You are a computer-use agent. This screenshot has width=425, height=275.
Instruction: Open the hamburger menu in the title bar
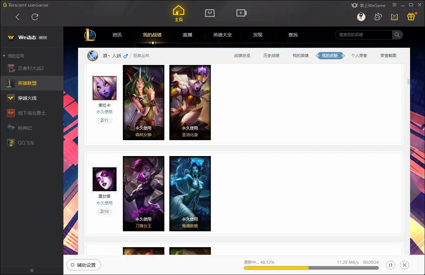[x=394, y=5]
